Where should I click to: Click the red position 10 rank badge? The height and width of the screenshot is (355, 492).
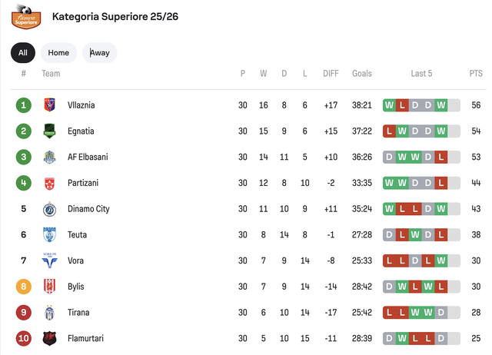tap(24, 339)
